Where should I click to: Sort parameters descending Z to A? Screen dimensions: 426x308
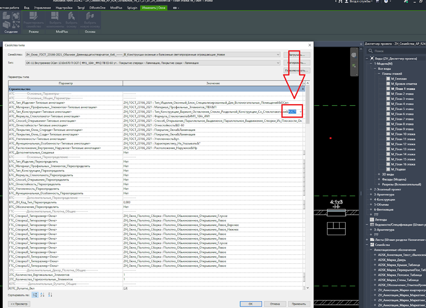[x=50, y=295]
